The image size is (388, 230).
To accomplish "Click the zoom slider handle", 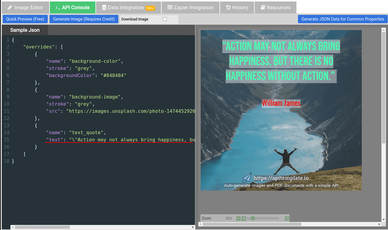I will (x=253, y=218).
